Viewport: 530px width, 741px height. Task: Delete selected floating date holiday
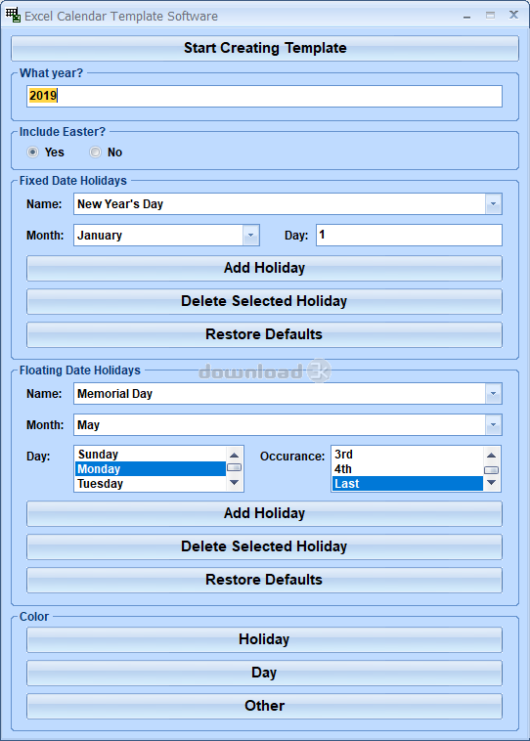(264, 546)
